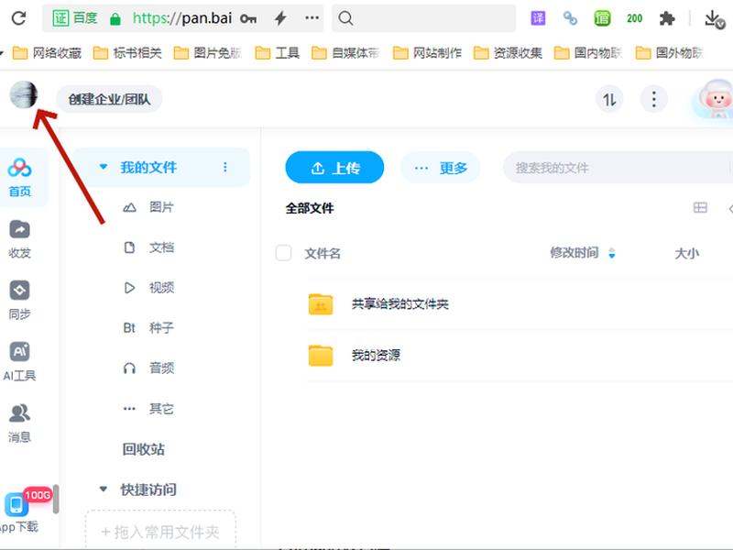Open 同步 sync in sidebar

pyautogui.click(x=19, y=300)
